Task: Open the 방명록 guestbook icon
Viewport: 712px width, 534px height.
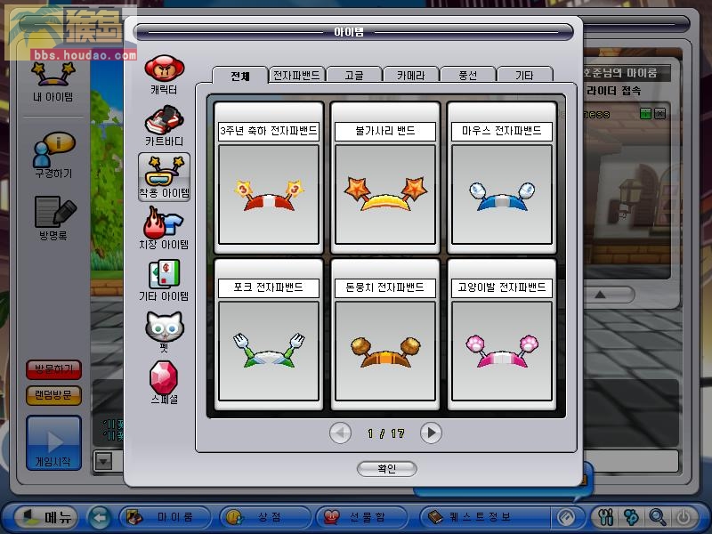Action: (x=53, y=218)
